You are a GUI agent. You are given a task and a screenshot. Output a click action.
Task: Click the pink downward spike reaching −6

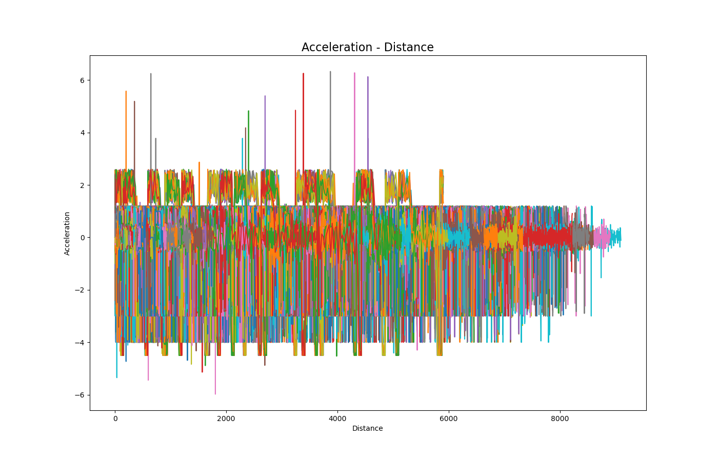point(215,393)
